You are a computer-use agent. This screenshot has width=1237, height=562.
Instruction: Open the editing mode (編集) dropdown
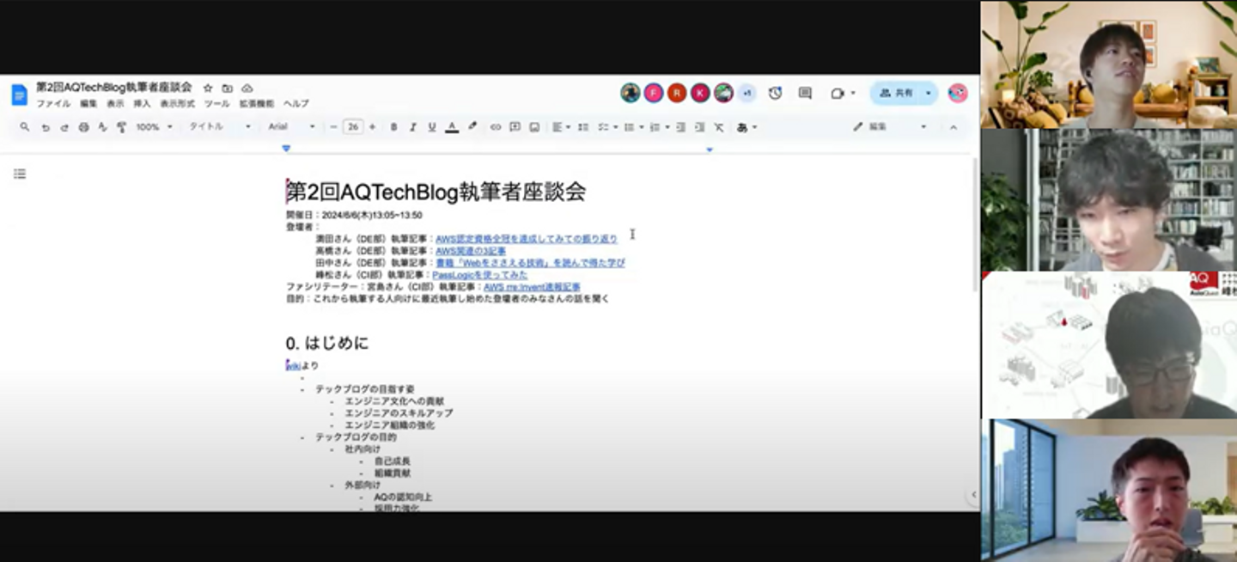890,127
